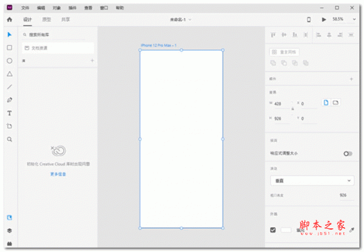Toggle the width-height aspect ratio lock

(x=293, y=108)
